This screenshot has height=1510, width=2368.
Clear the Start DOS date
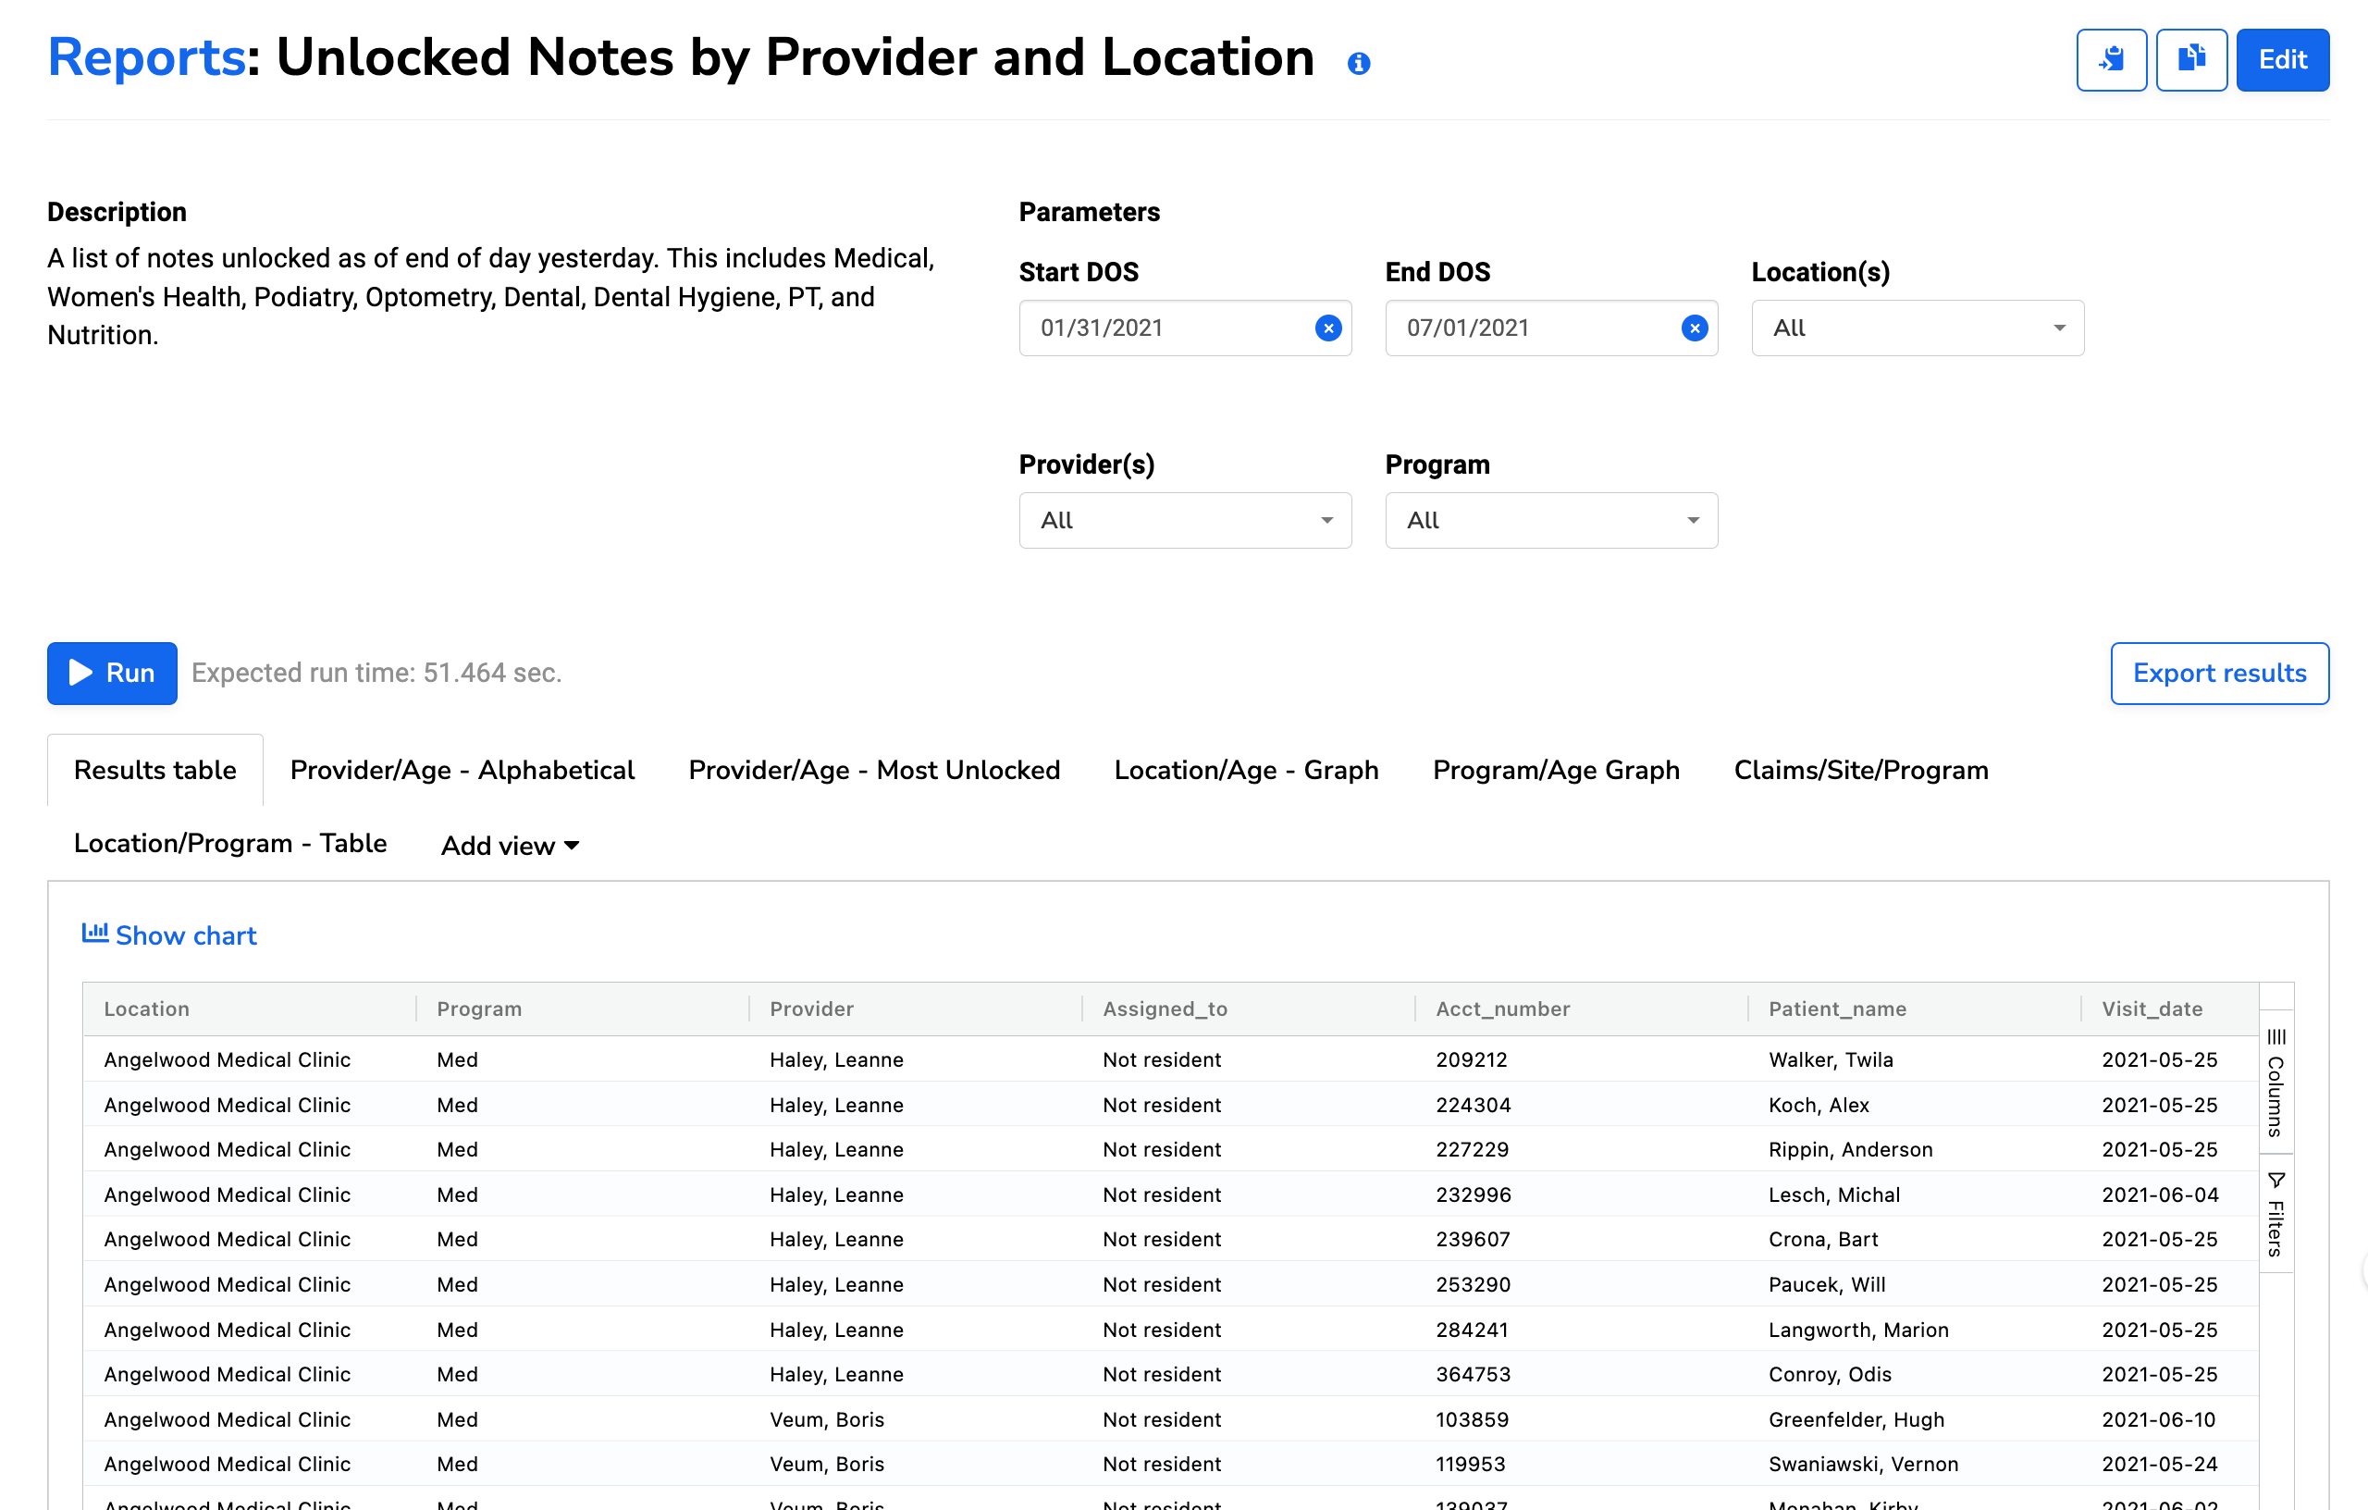click(1328, 328)
